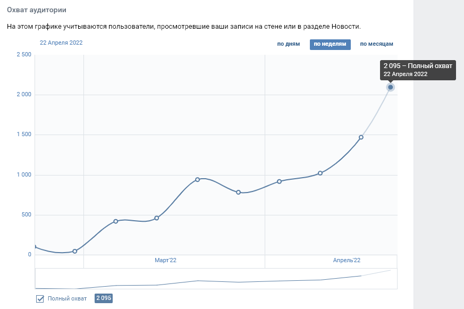Image resolution: width=464 pixels, height=309 pixels.
Task: Click the '1 000' y-axis label
Action: point(24,174)
